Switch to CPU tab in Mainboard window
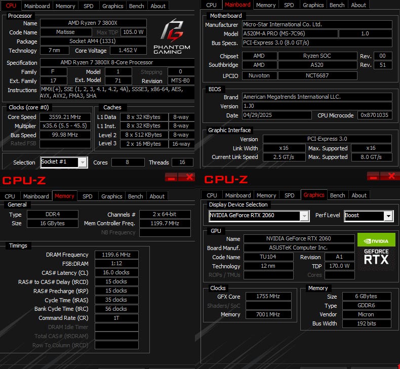The height and width of the screenshot is (369, 400). (211, 5)
